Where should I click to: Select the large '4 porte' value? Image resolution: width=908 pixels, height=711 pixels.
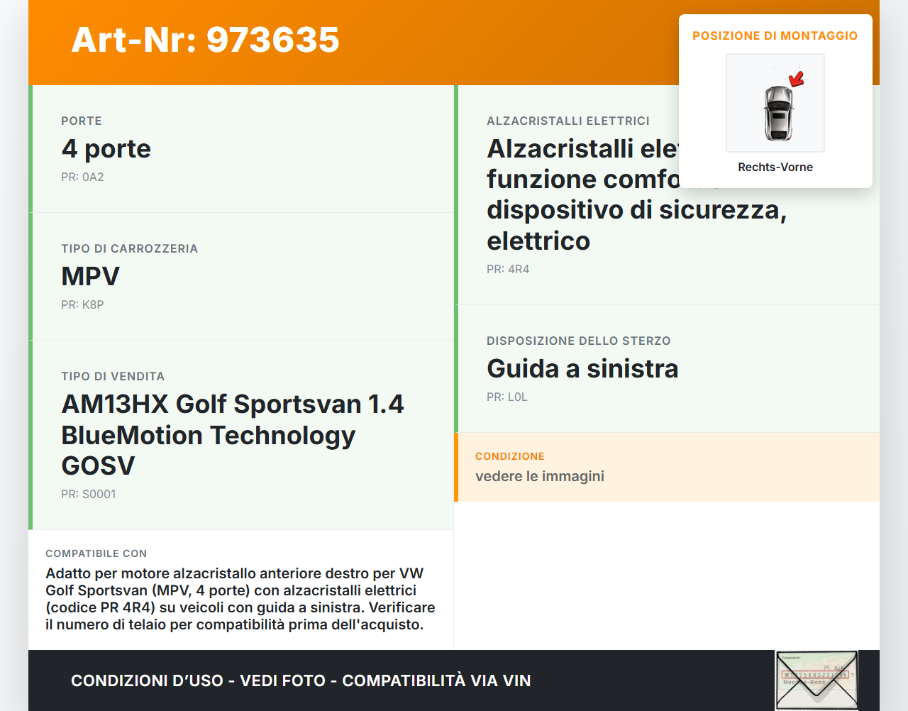106,149
